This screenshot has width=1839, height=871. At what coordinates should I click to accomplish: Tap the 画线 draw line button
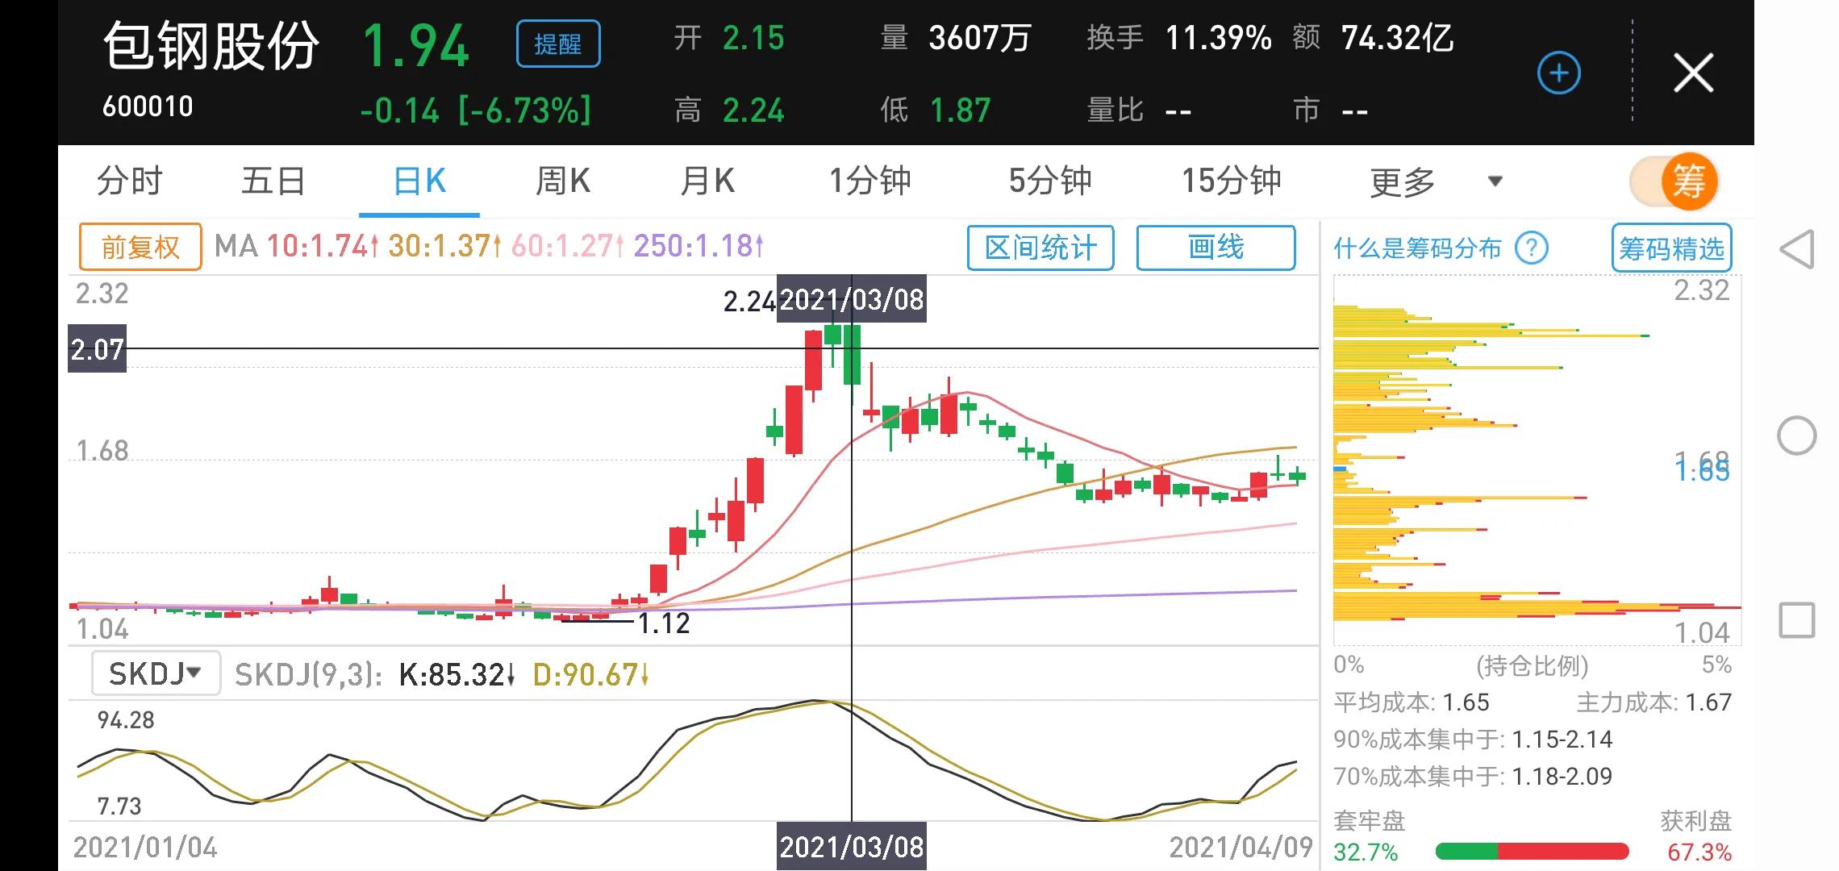pyautogui.click(x=1216, y=248)
